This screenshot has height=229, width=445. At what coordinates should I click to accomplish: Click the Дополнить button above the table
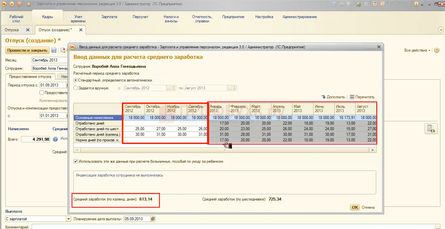tap(333, 97)
